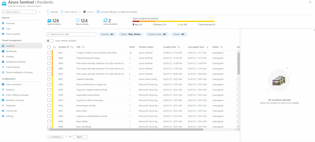This screenshot has height=142, width=315.
Task: Click the Hunting target icon
Action: 3,56
